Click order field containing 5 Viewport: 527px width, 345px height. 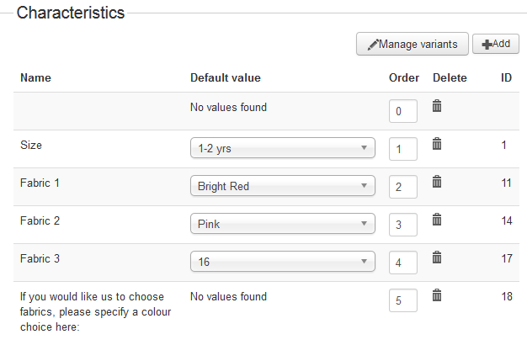point(403,300)
